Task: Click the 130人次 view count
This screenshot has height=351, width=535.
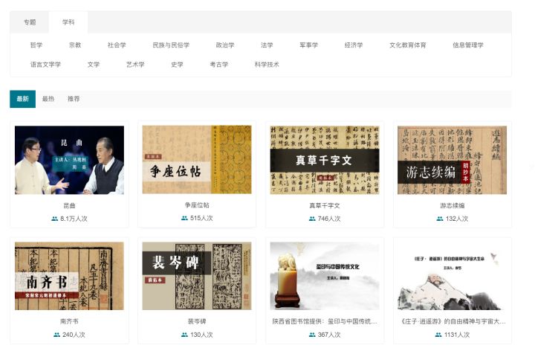Action: click(x=201, y=335)
